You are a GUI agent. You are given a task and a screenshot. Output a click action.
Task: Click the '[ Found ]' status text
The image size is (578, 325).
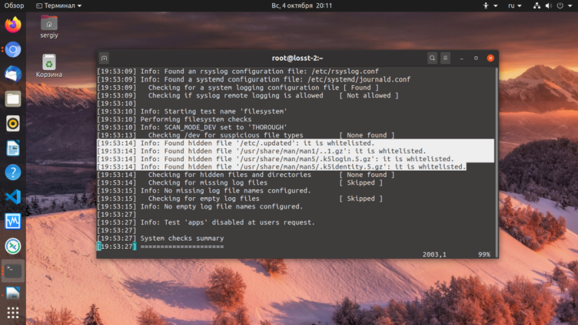360,87
